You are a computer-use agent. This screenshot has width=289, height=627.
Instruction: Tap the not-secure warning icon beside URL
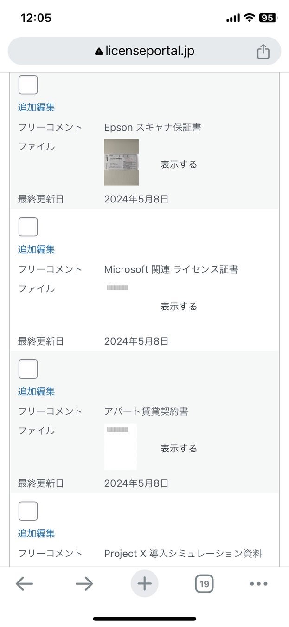pyautogui.click(x=98, y=52)
